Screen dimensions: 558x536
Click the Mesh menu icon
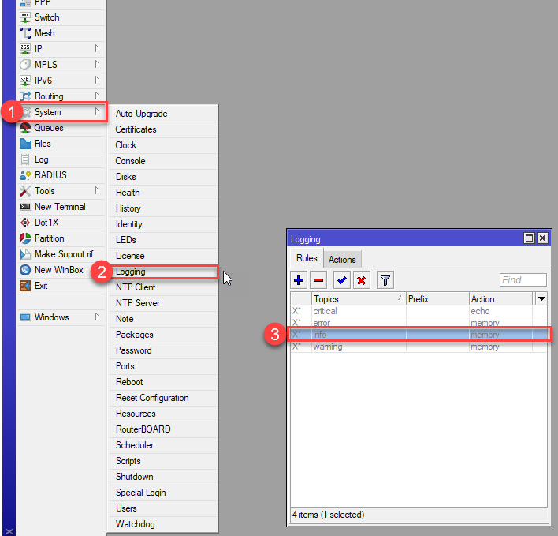pyautogui.click(x=25, y=33)
